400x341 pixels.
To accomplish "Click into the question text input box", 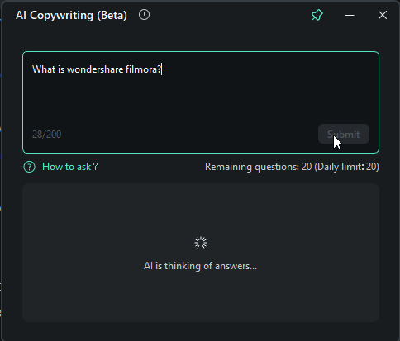I will (201, 102).
